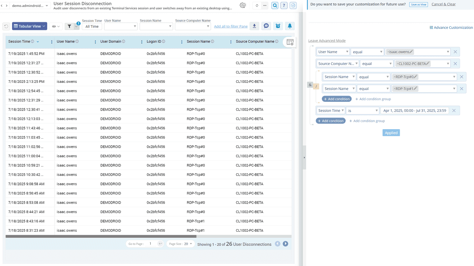The width and height of the screenshot is (474, 266).
Task: Remove the RDP-Tcp#1 Session Name condition
Action: (x=462, y=88)
